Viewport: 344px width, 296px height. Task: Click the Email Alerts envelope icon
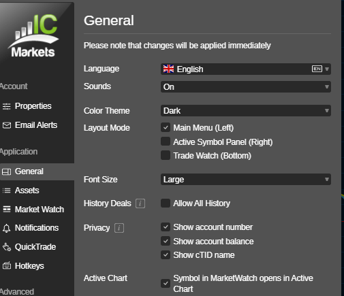click(x=7, y=125)
